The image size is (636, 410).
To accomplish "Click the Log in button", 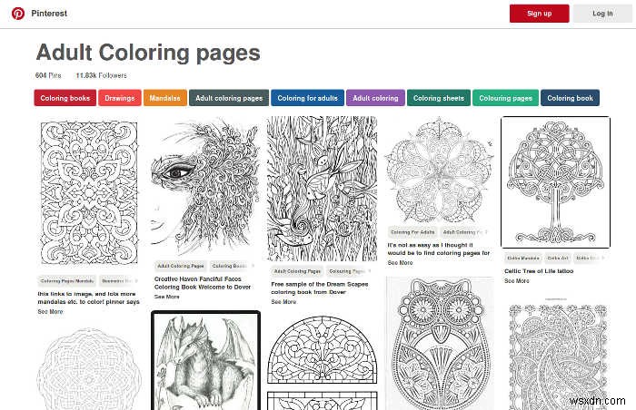I will pyautogui.click(x=602, y=14).
